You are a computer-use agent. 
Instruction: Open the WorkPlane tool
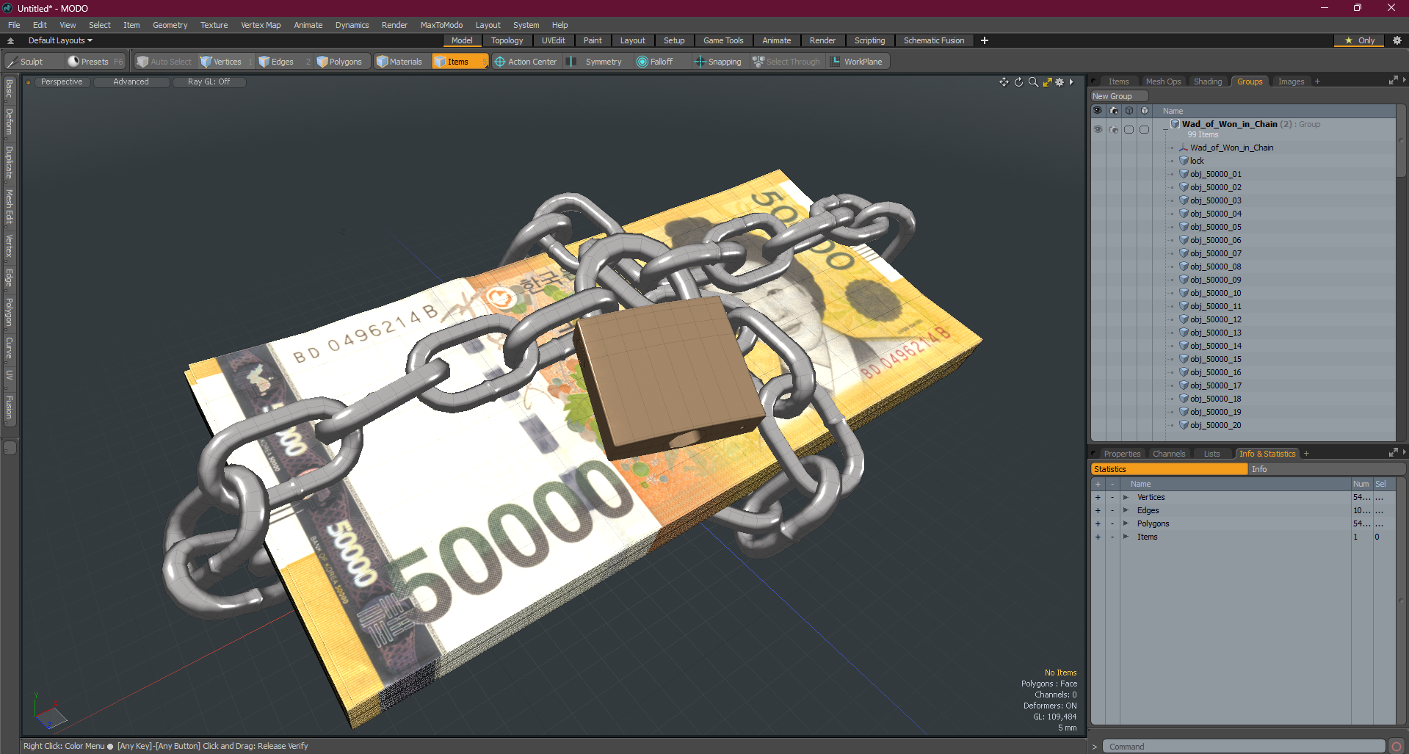pyautogui.click(x=857, y=62)
